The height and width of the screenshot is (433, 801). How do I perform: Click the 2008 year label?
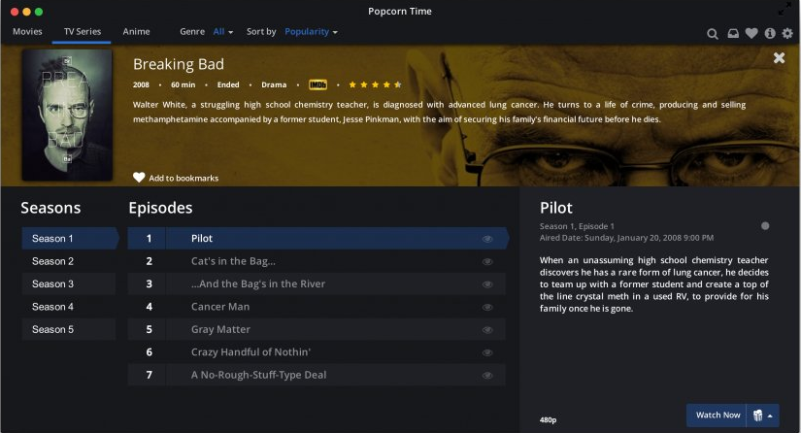click(141, 84)
